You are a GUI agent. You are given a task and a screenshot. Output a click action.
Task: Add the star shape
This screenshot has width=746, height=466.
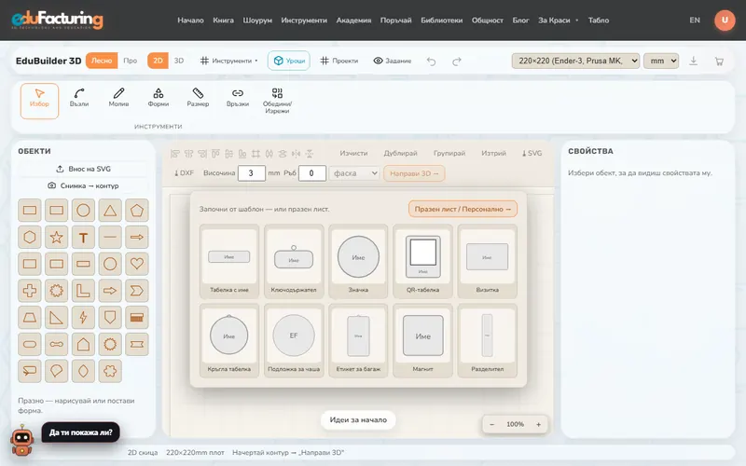(x=57, y=237)
